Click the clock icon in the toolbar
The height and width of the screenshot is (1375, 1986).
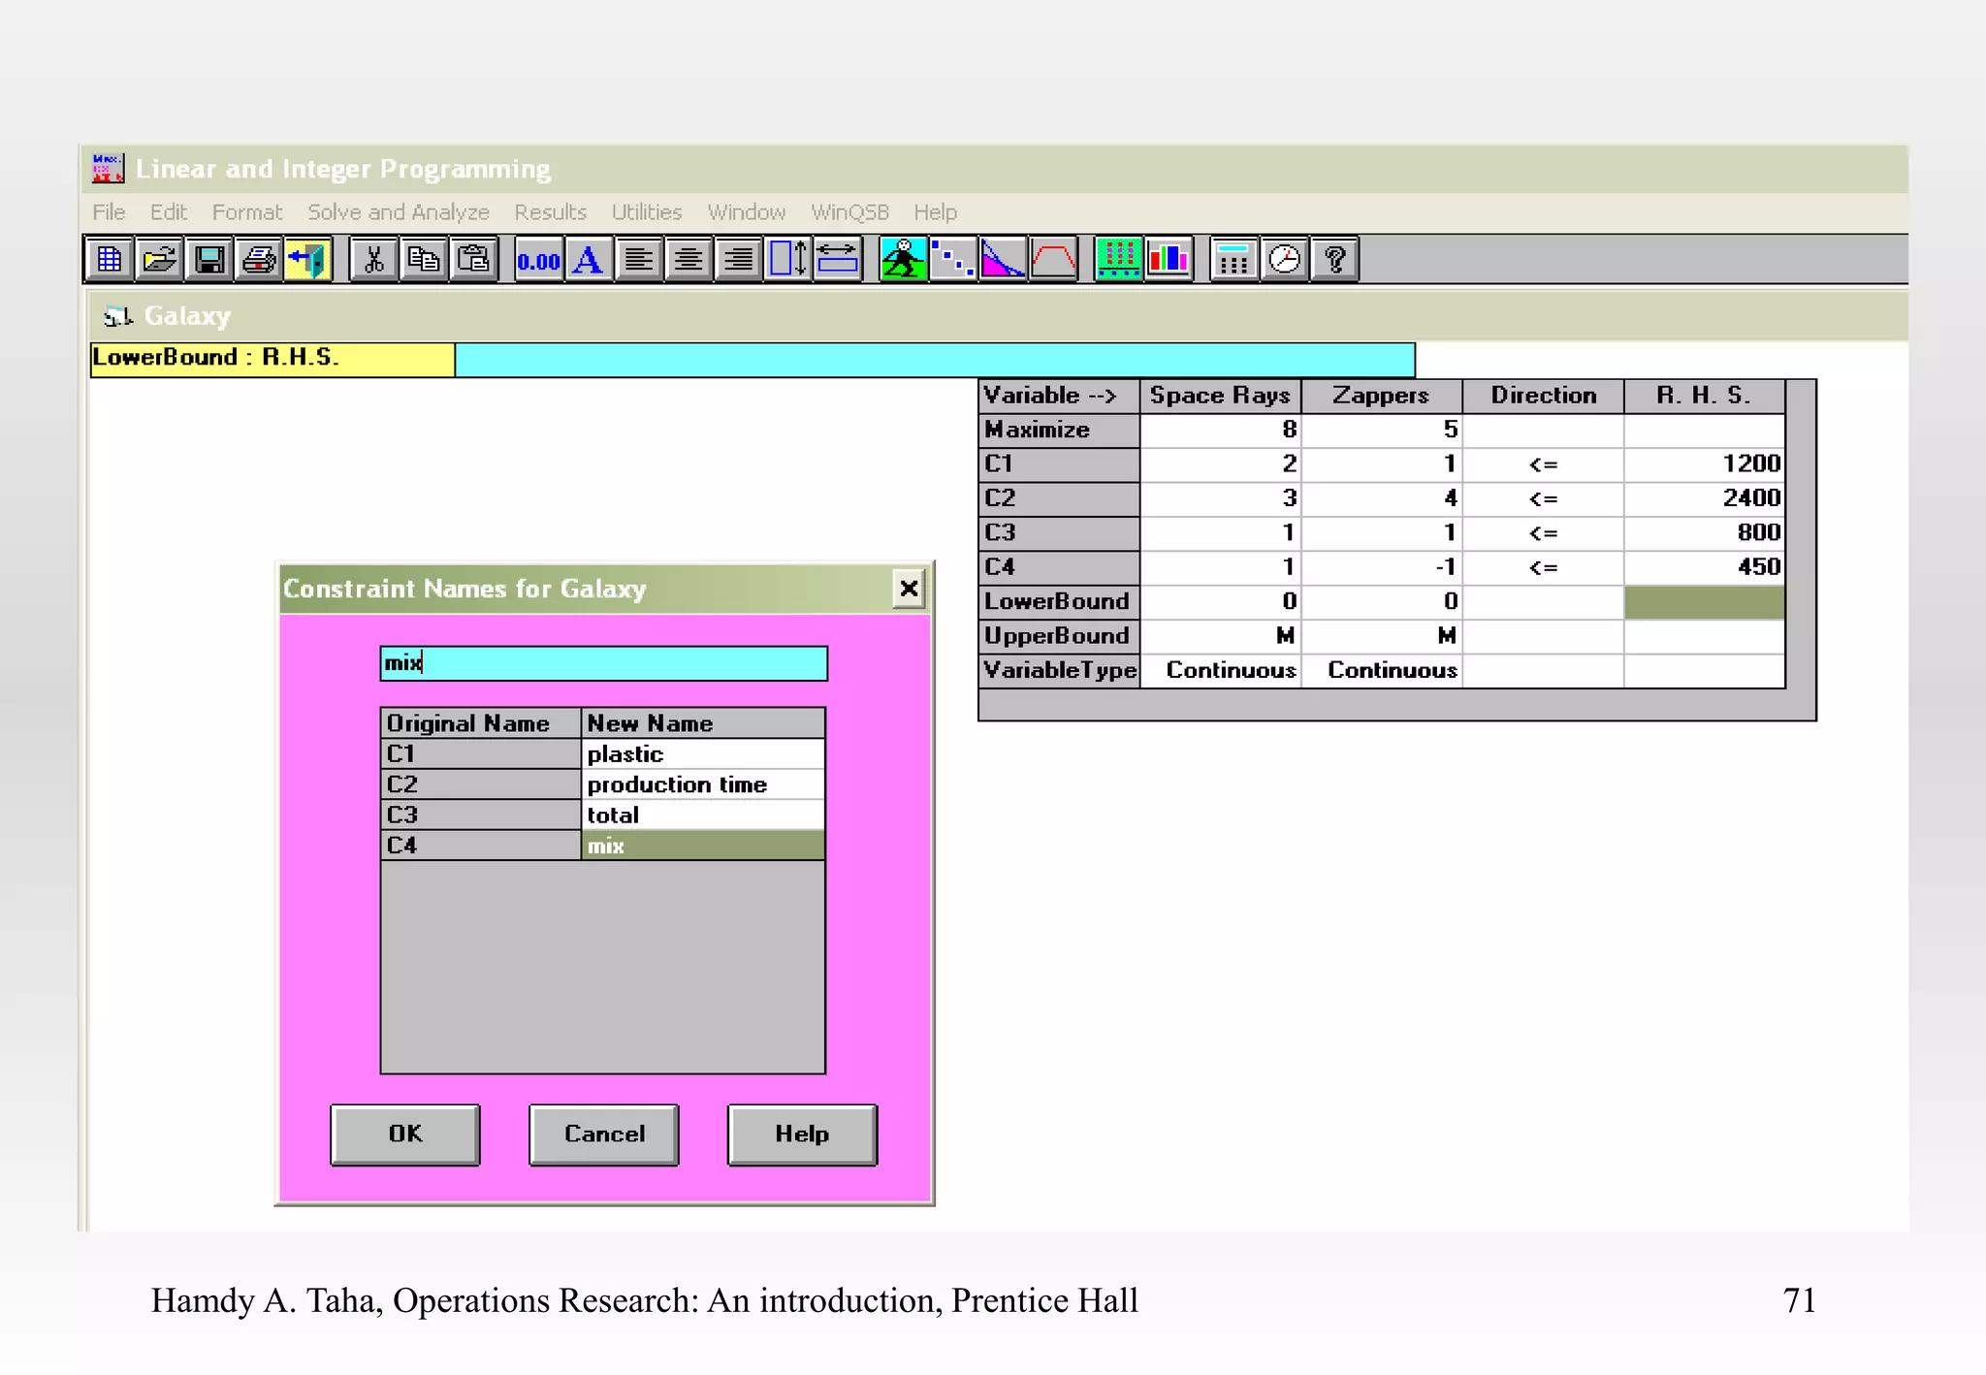point(1284,260)
